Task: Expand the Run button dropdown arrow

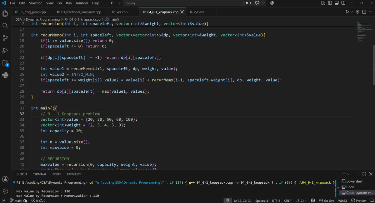Action: (x=352, y=12)
